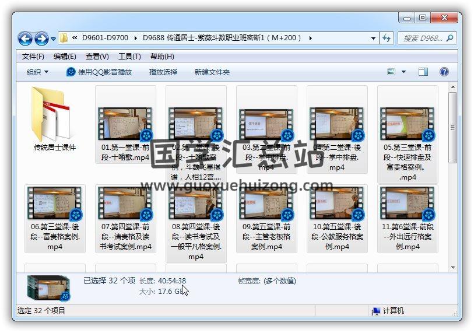
Task: Open the 查看(V) menu
Action: pyautogui.click(x=97, y=57)
